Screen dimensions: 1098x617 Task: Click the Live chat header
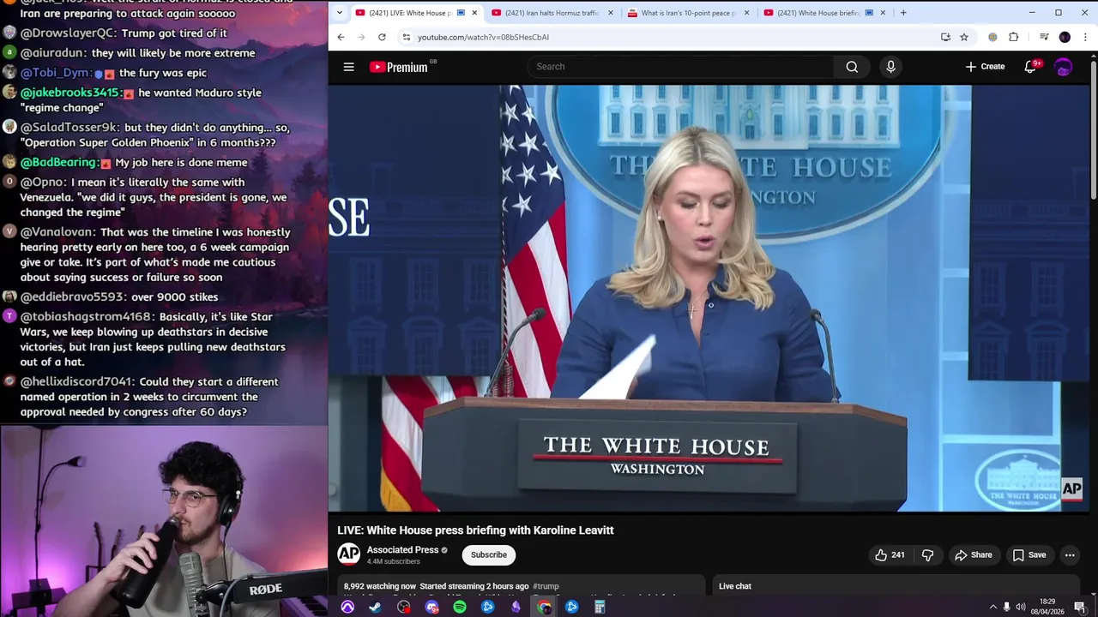[735, 586]
